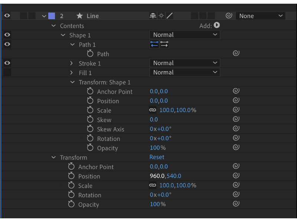Toggle Path 1 visibility eye
Screen dimensions: 297x222
(x=7, y=44)
